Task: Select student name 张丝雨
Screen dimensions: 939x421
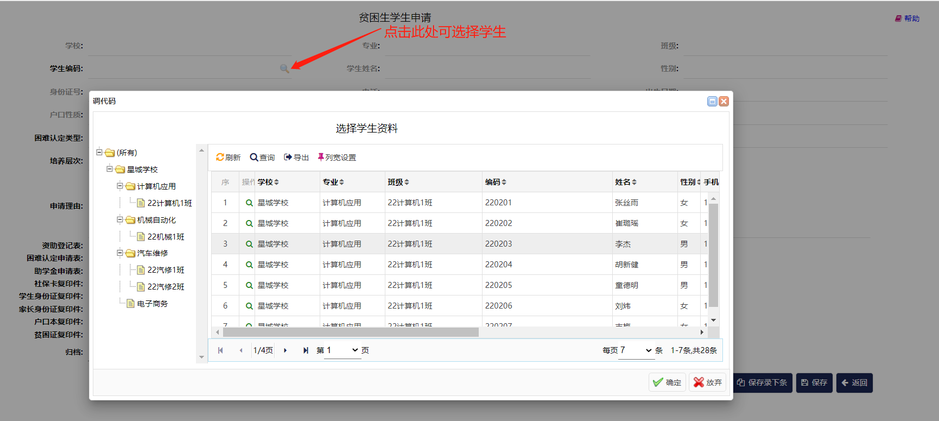Action: [x=626, y=203]
